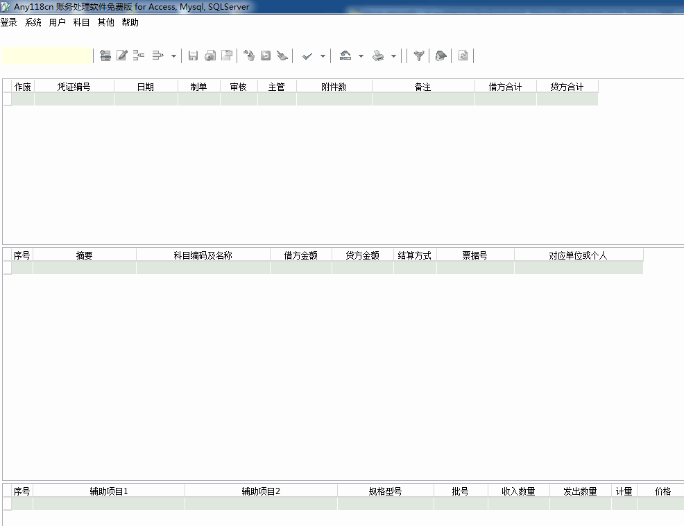Click the 制单 column header

199,87
